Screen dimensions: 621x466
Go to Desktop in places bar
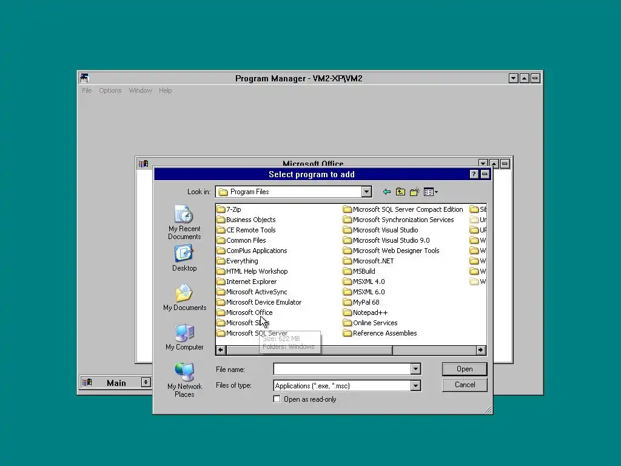click(x=184, y=258)
